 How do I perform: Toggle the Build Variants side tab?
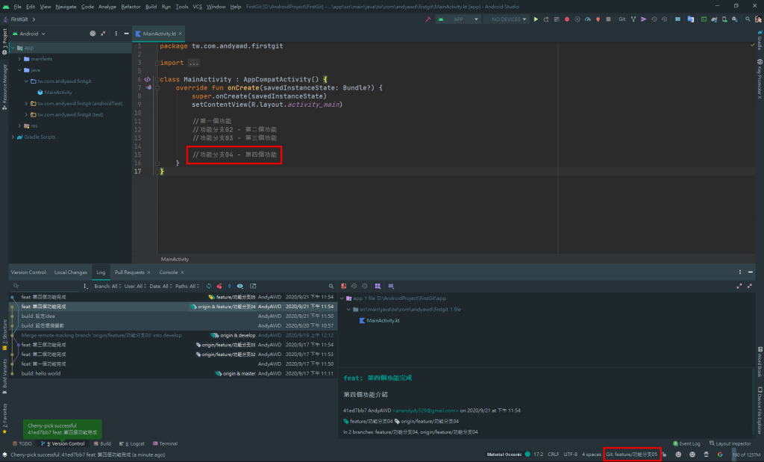point(4,375)
